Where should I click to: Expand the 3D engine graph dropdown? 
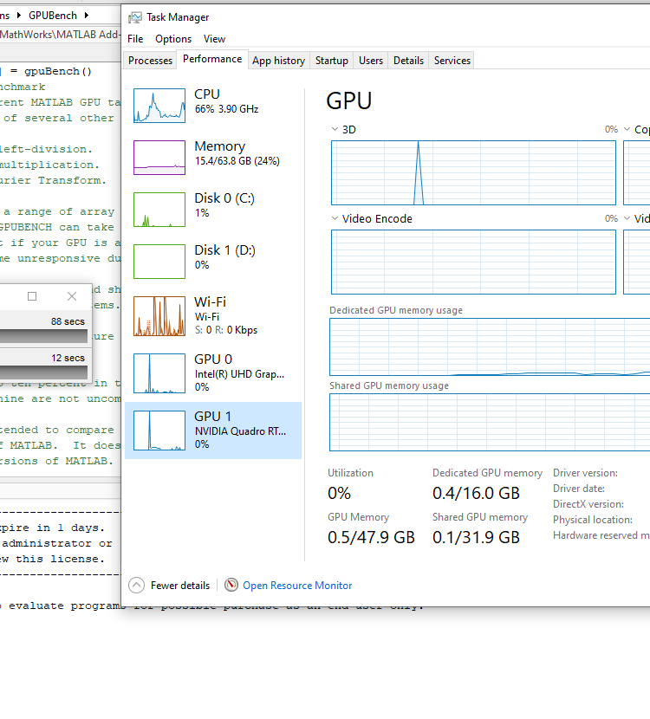tap(335, 130)
